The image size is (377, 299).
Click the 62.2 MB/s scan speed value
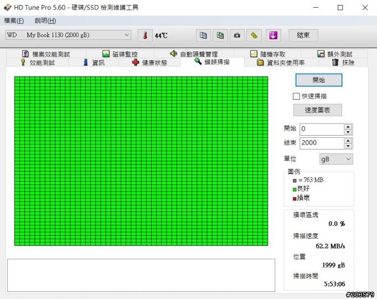coord(330,246)
